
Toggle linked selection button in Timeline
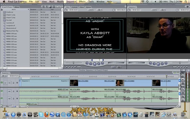(174, 73)
